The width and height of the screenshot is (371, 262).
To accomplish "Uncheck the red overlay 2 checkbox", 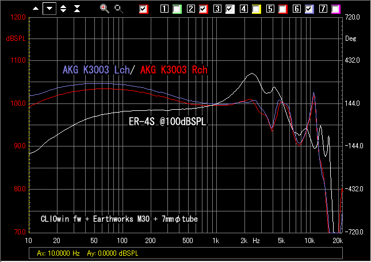I will pyautogui.click(x=203, y=9).
